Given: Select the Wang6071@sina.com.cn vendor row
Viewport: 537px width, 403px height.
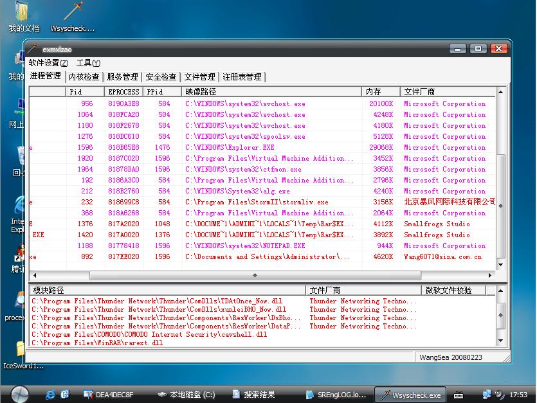Looking at the screenshot, I should 262,257.
